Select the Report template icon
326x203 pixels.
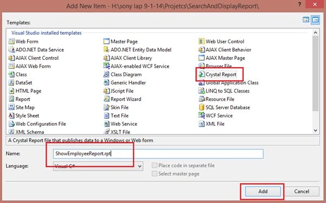pos(11,99)
